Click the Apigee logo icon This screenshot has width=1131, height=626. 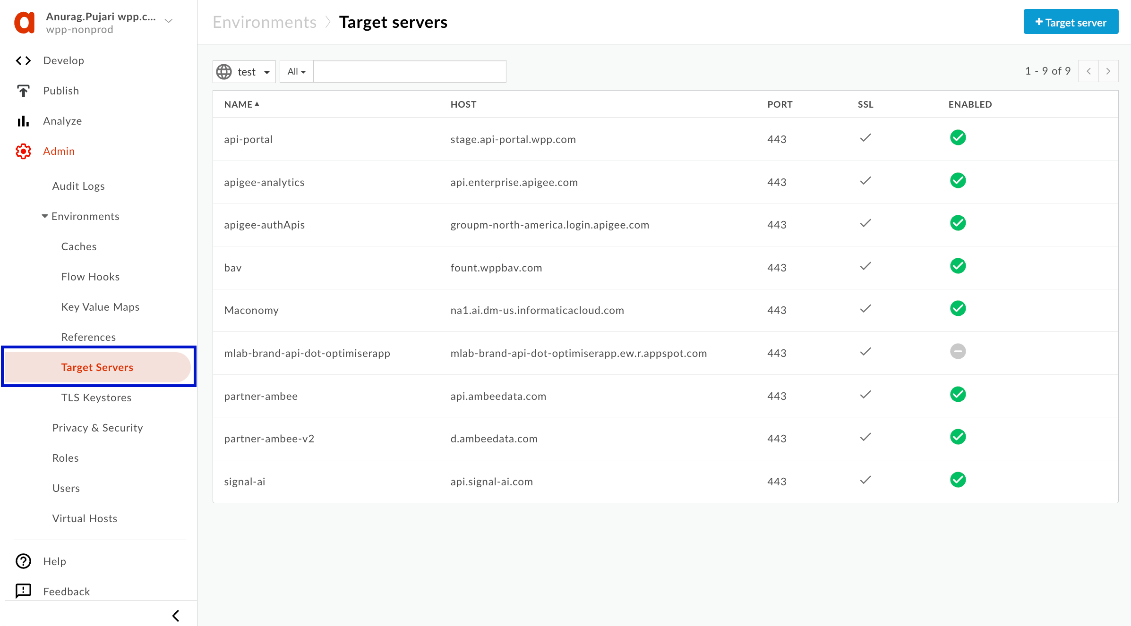25,22
